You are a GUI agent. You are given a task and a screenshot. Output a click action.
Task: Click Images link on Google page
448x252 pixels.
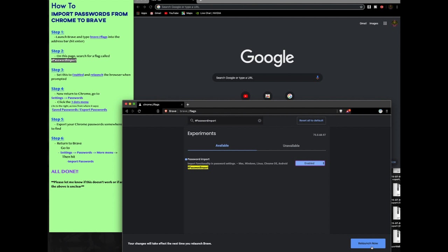374,23
